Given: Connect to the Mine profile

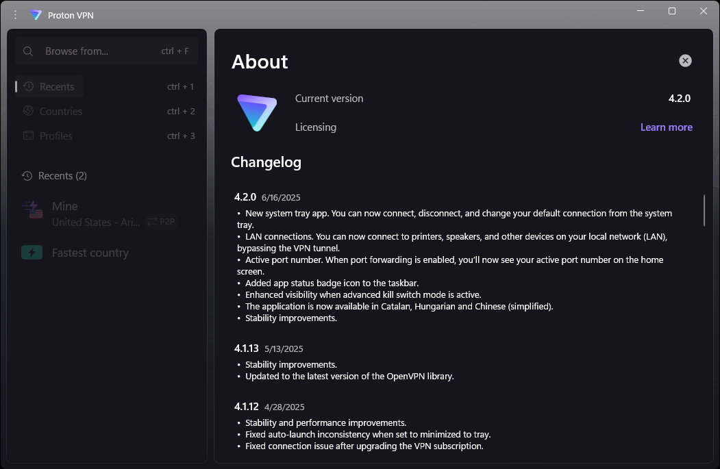Looking at the screenshot, I should (107, 214).
